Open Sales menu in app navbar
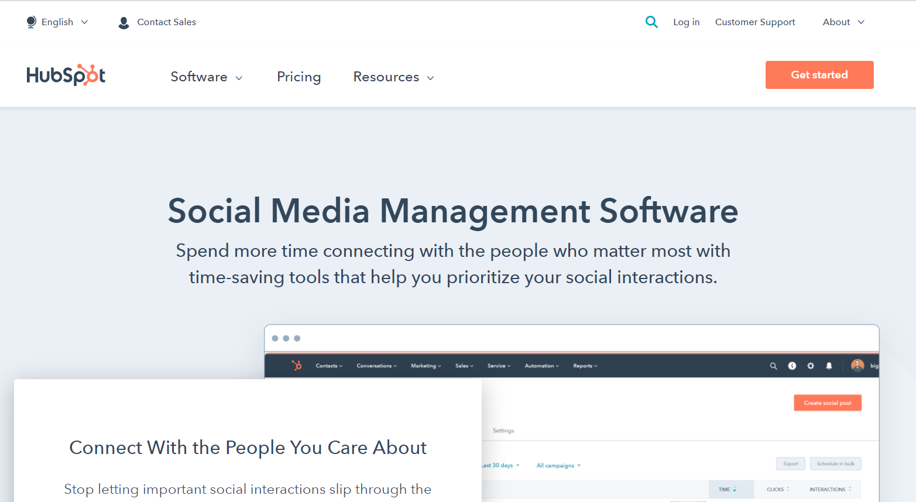 pyautogui.click(x=464, y=366)
